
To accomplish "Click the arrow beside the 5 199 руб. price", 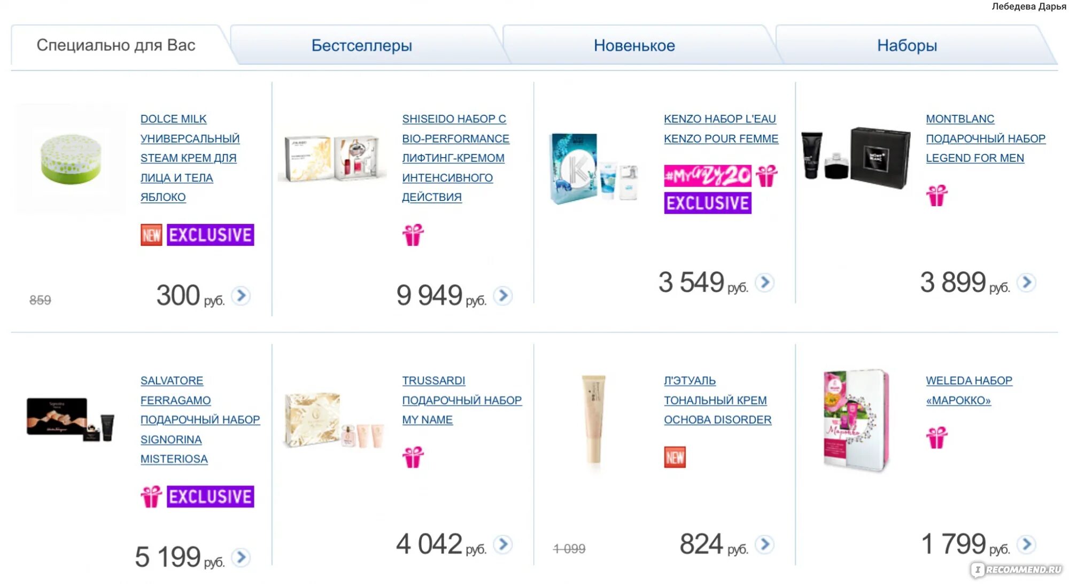I will pyautogui.click(x=241, y=557).
